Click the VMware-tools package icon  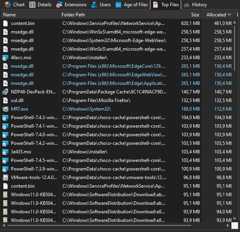(x=5, y=178)
